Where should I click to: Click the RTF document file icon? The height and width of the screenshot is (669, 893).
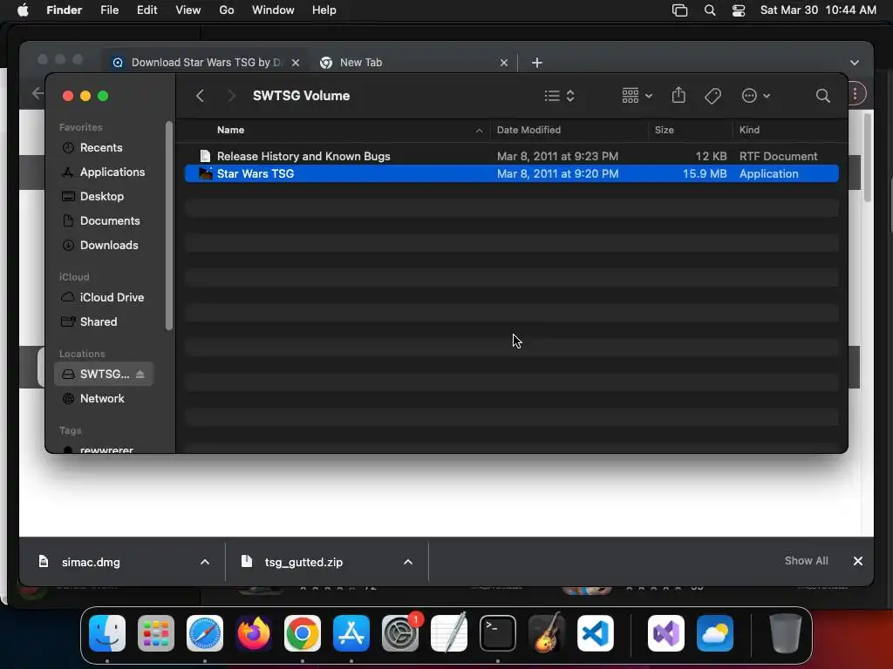tap(205, 156)
